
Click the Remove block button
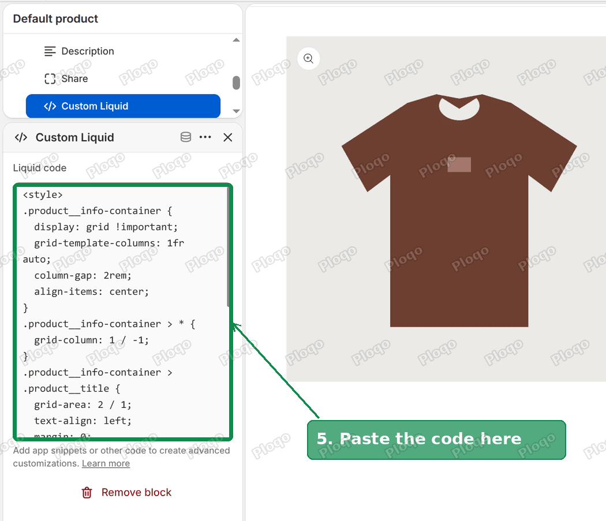126,492
